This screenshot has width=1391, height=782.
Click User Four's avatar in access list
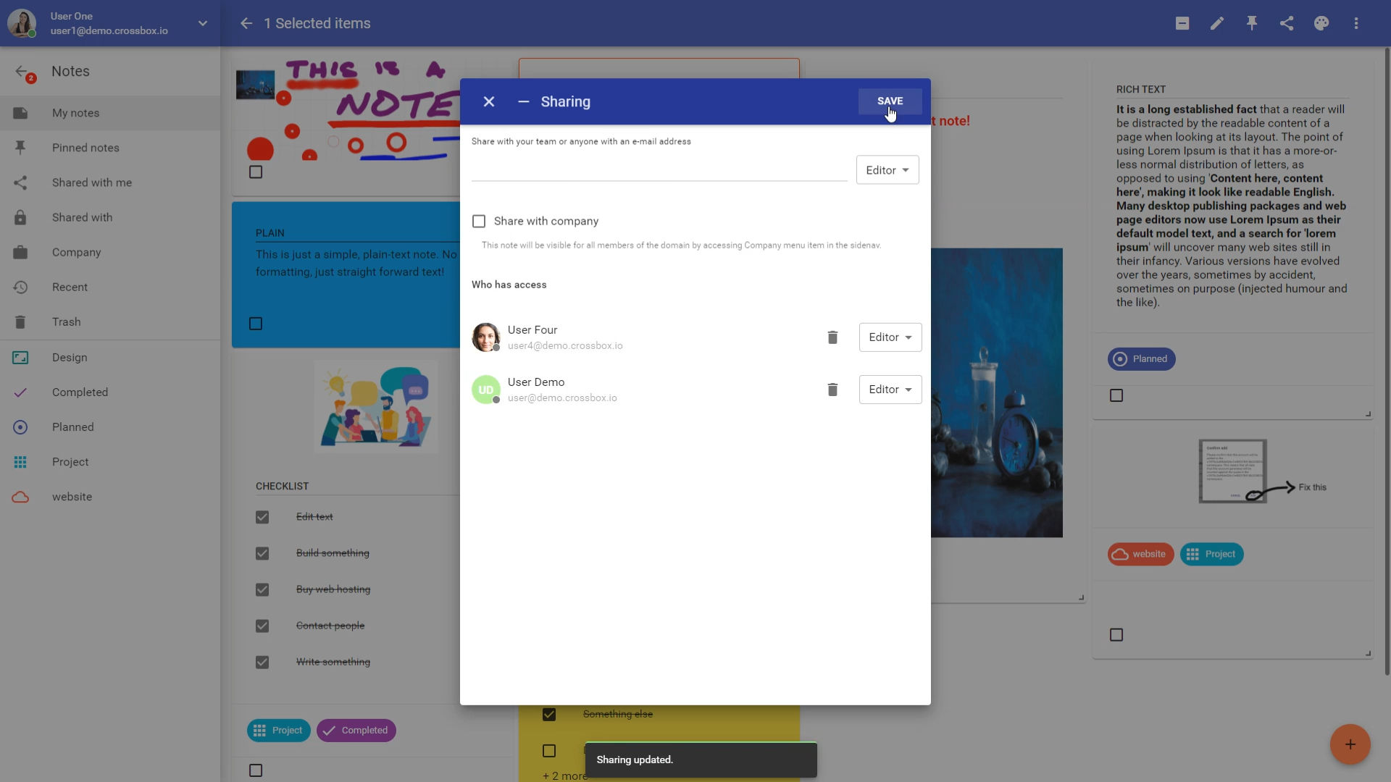[486, 337]
